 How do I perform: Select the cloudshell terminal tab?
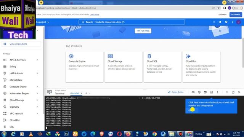[75, 93]
